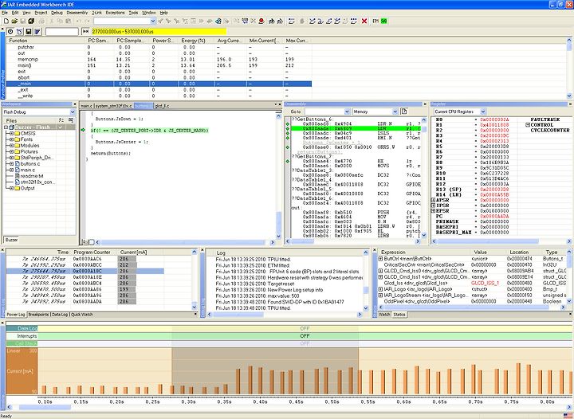Image resolution: width=574 pixels, height=419 pixels.
Task: Open the Go to address dropdown
Action: click(347, 112)
